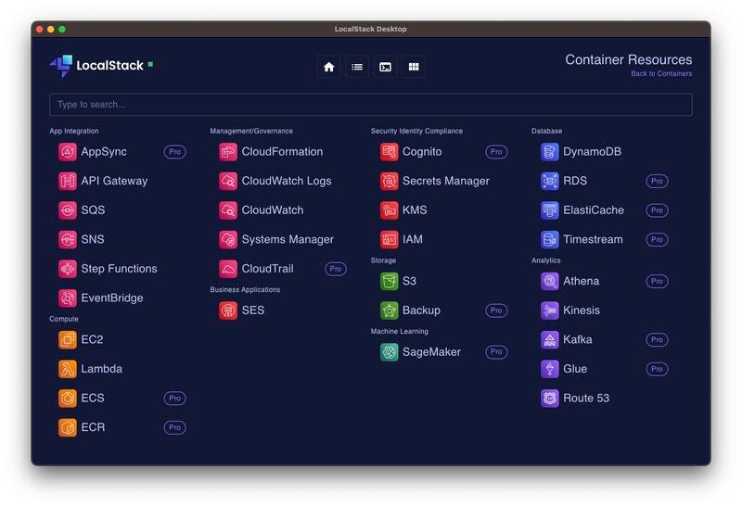This screenshot has height=507, width=742.
Task: Click the green status indicator by logo
Action: click(x=150, y=64)
